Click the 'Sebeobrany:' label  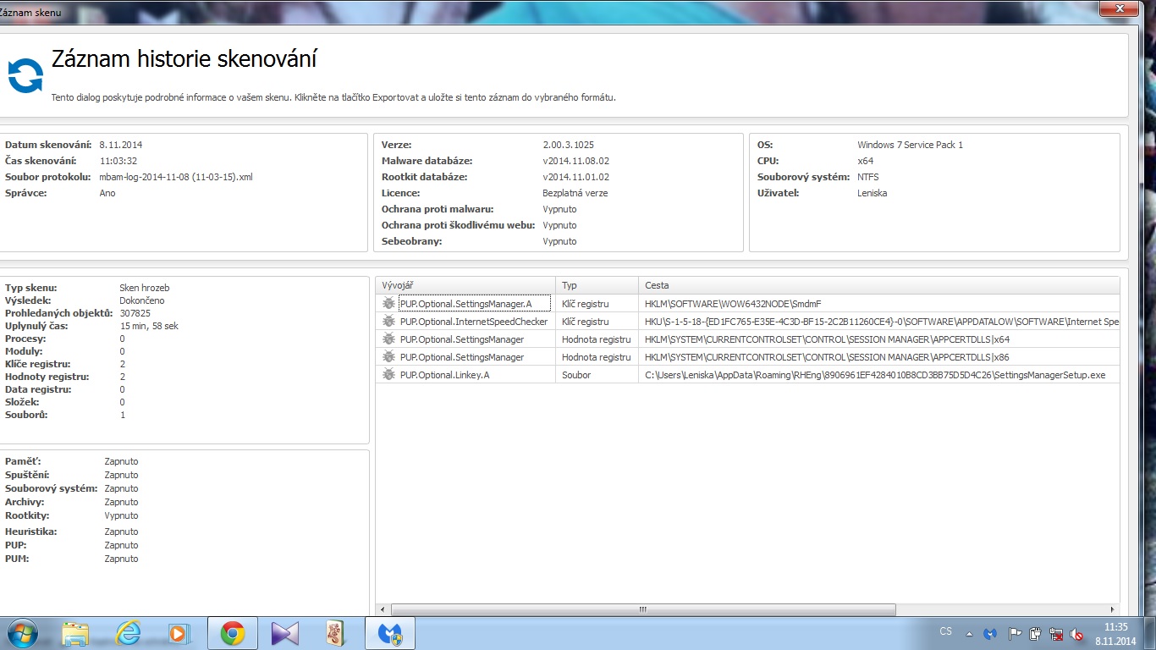tap(412, 241)
